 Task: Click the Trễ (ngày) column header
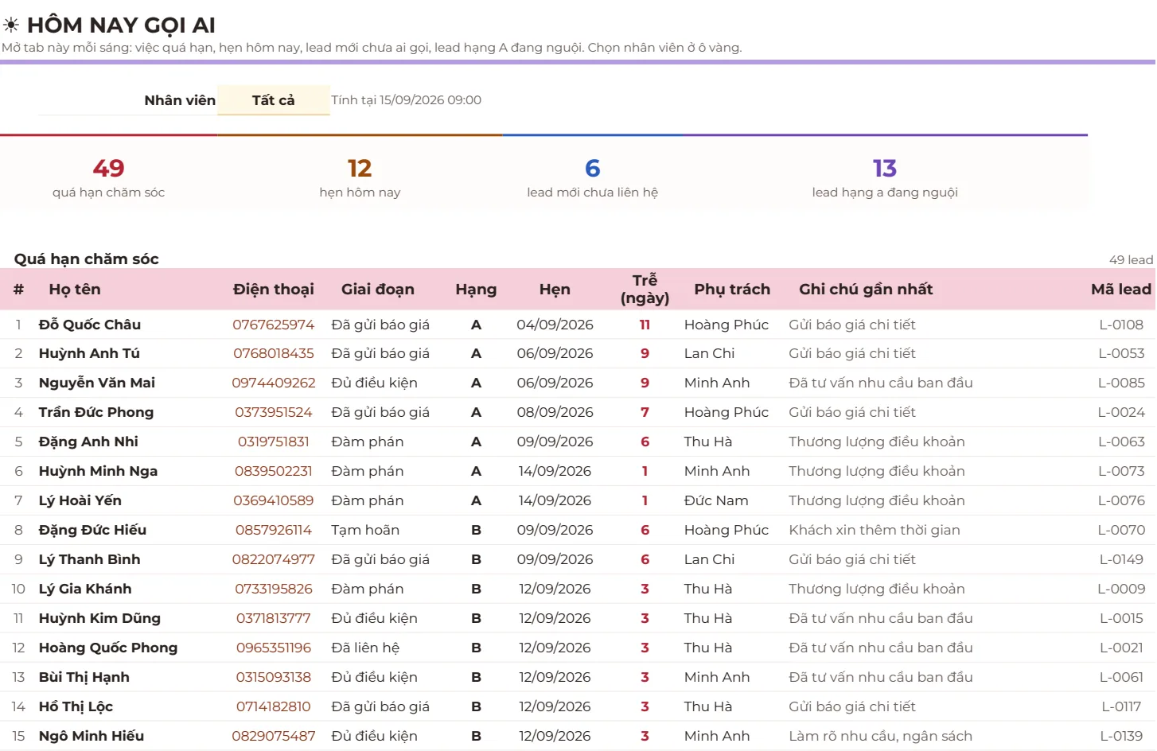click(645, 289)
